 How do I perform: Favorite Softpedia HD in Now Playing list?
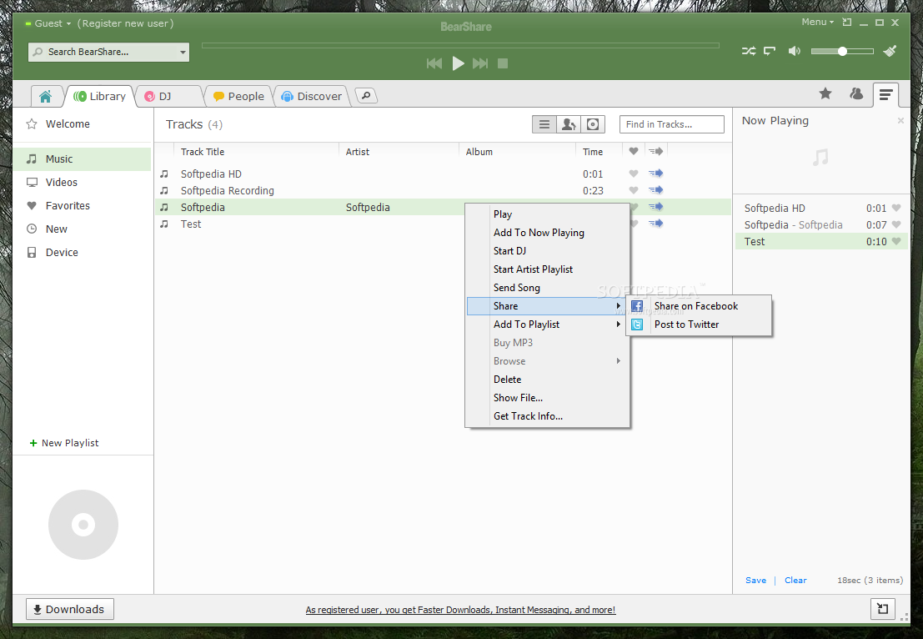pos(896,208)
